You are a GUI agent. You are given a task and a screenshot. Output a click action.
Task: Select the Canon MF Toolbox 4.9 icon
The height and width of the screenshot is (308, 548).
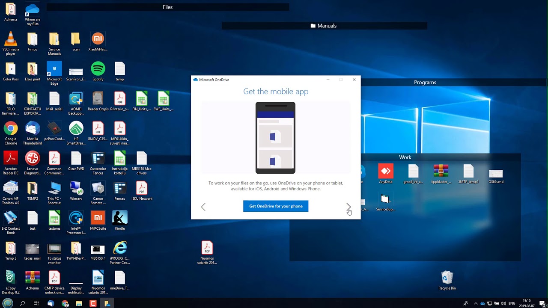coord(11,193)
